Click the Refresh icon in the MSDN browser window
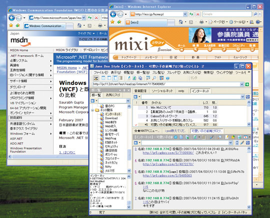This screenshot has height=218, width=270. 89,17
